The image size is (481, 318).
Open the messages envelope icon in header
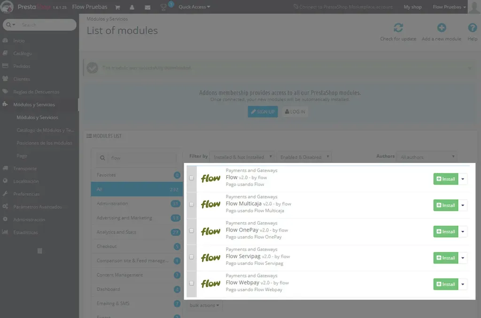pyautogui.click(x=147, y=7)
